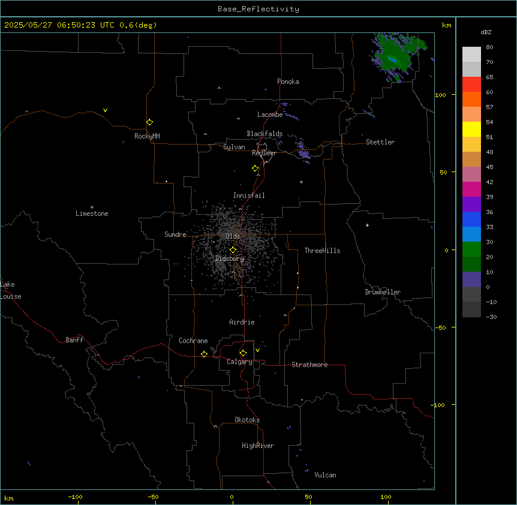The height and width of the screenshot is (505, 517).
Task: Click the yellow V marker northwest of RockyMH
Action: (x=105, y=110)
